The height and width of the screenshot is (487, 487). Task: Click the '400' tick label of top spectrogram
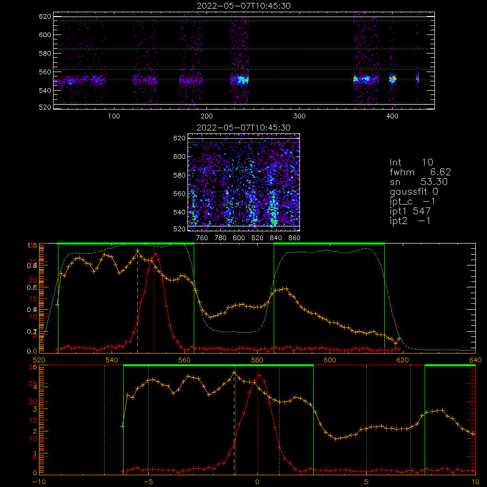pos(392,116)
